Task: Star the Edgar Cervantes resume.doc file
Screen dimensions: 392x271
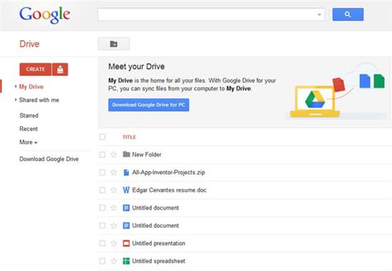Action: point(113,190)
